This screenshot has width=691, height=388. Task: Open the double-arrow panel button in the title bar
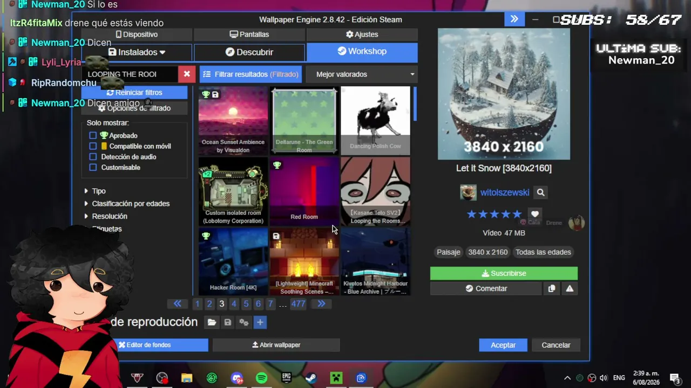click(x=514, y=19)
